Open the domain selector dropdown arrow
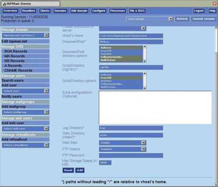This screenshot has height=187, width=218. pyautogui.click(x=46, y=35)
